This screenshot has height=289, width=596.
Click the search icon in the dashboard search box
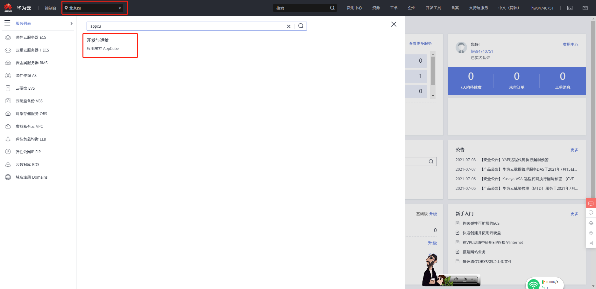pos(431,162)
